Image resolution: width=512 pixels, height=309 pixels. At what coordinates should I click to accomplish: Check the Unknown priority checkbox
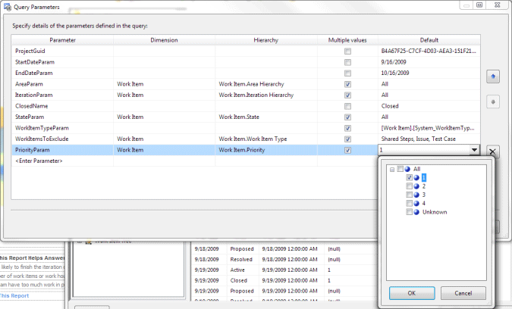click(x=409, y=212)
